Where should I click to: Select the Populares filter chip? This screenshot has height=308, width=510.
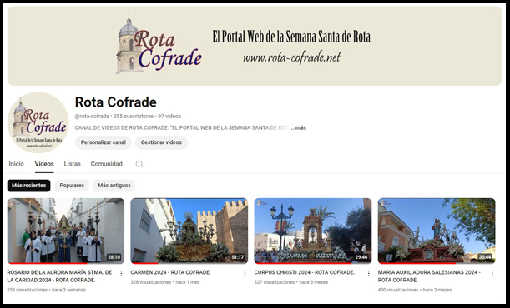(72, 186)
